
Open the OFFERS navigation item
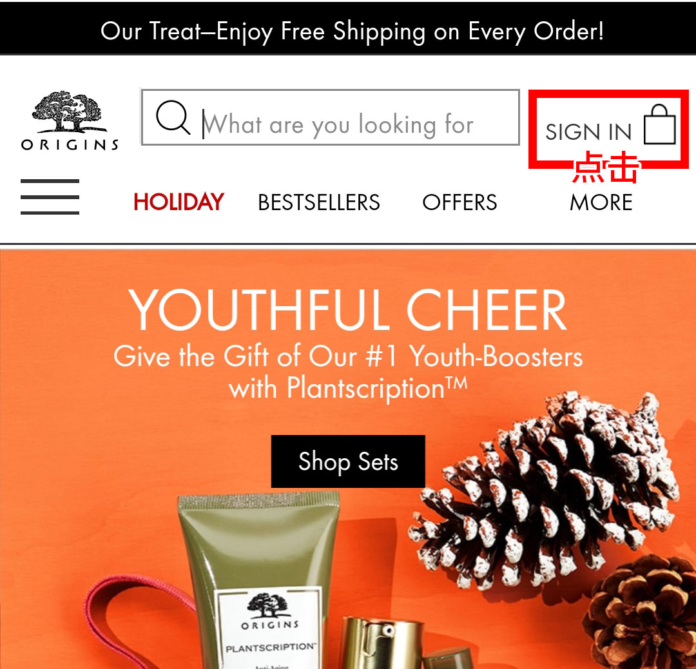click(459, 202)
